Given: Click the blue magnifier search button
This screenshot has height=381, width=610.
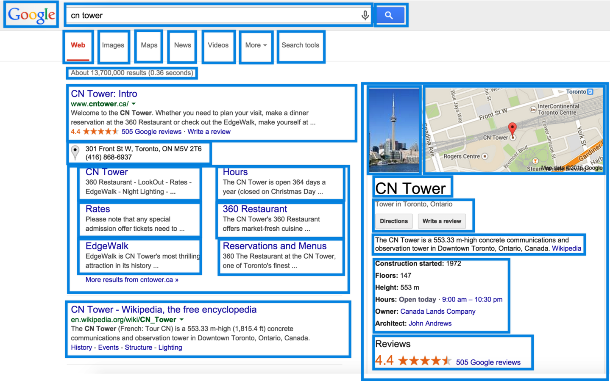Looking at the screenshot, I should pyautogui.click(x=389, y=16).
